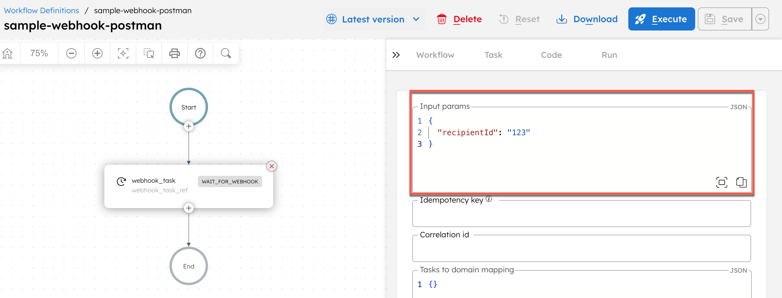Download the workflow definition
This screenshot has height=298, width=782.
click(587, 19)
